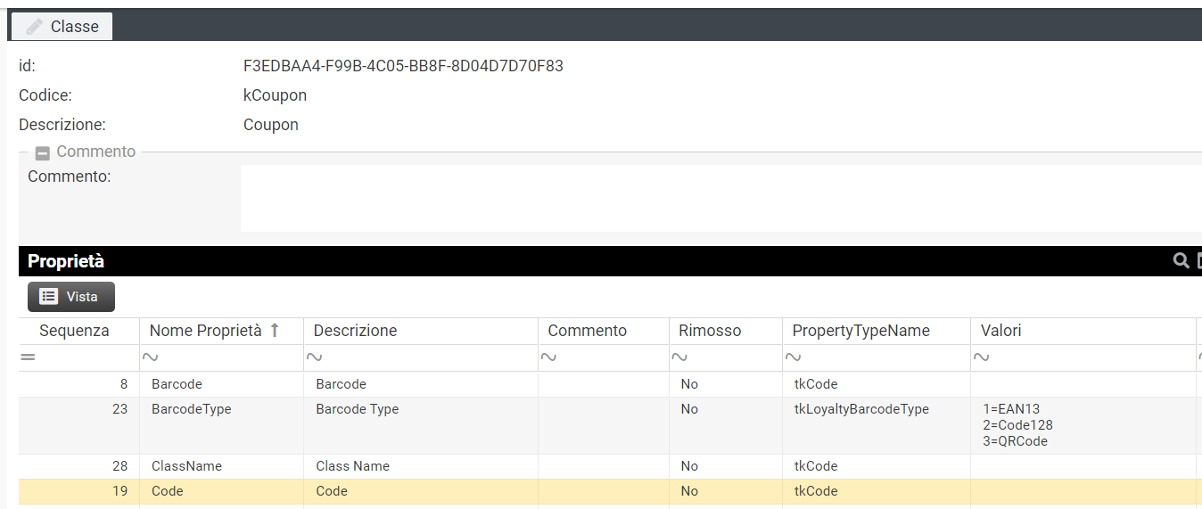1202x509 pixels.
Task: Click the search icon in Proprietà header
Action: point(1181,260)
